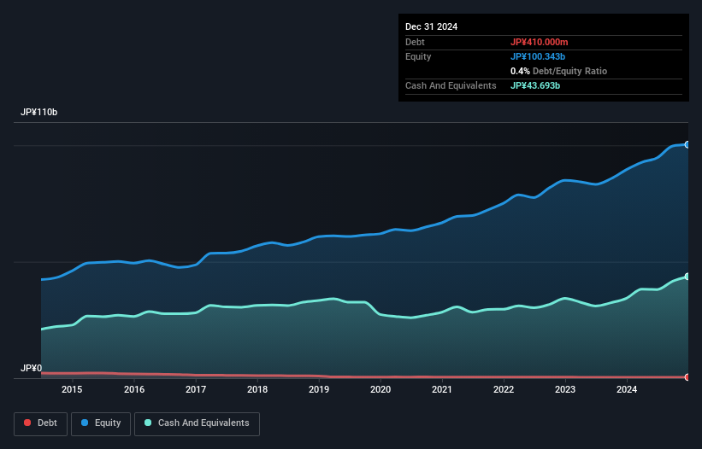Click the 2017 x-axis label
Screen dimensions: 702x449
196,389
